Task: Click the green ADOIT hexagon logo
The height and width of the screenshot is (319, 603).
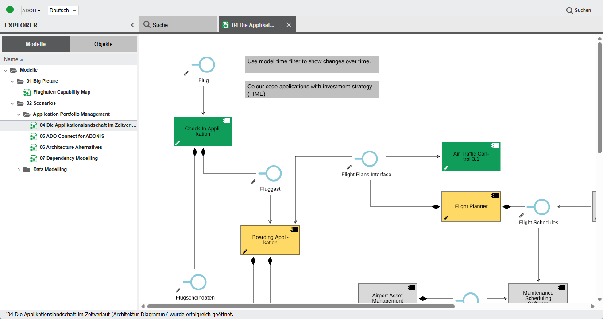Action: (x=10, y=10)
